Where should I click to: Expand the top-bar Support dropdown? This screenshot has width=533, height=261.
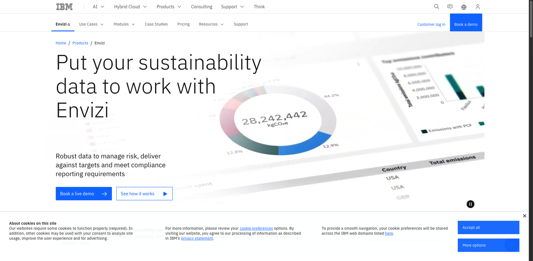click(x=233, y=7)
